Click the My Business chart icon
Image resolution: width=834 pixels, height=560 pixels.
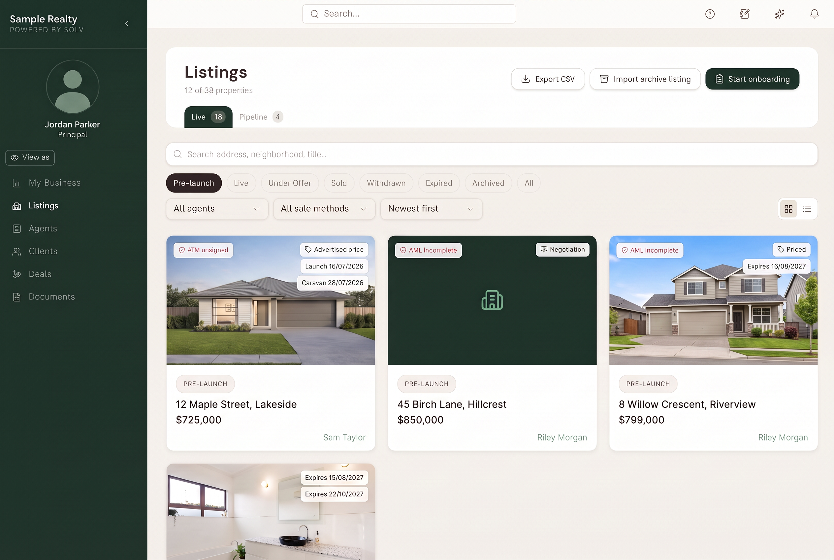[16, 183]
